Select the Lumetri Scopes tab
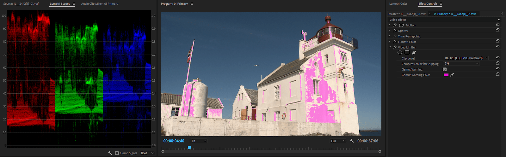 [x=60, y=4]
